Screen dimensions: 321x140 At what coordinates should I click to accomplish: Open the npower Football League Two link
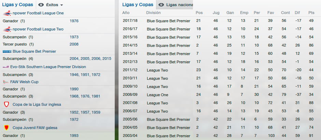(38, 29)
